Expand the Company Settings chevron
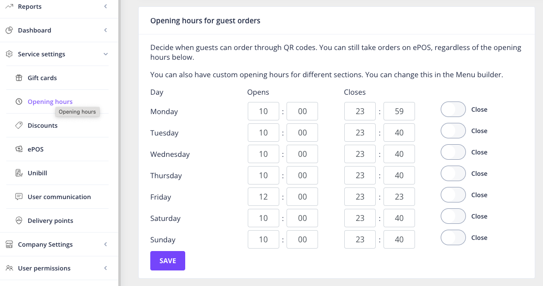Screen dimensions: 543x286 point(106,244)
